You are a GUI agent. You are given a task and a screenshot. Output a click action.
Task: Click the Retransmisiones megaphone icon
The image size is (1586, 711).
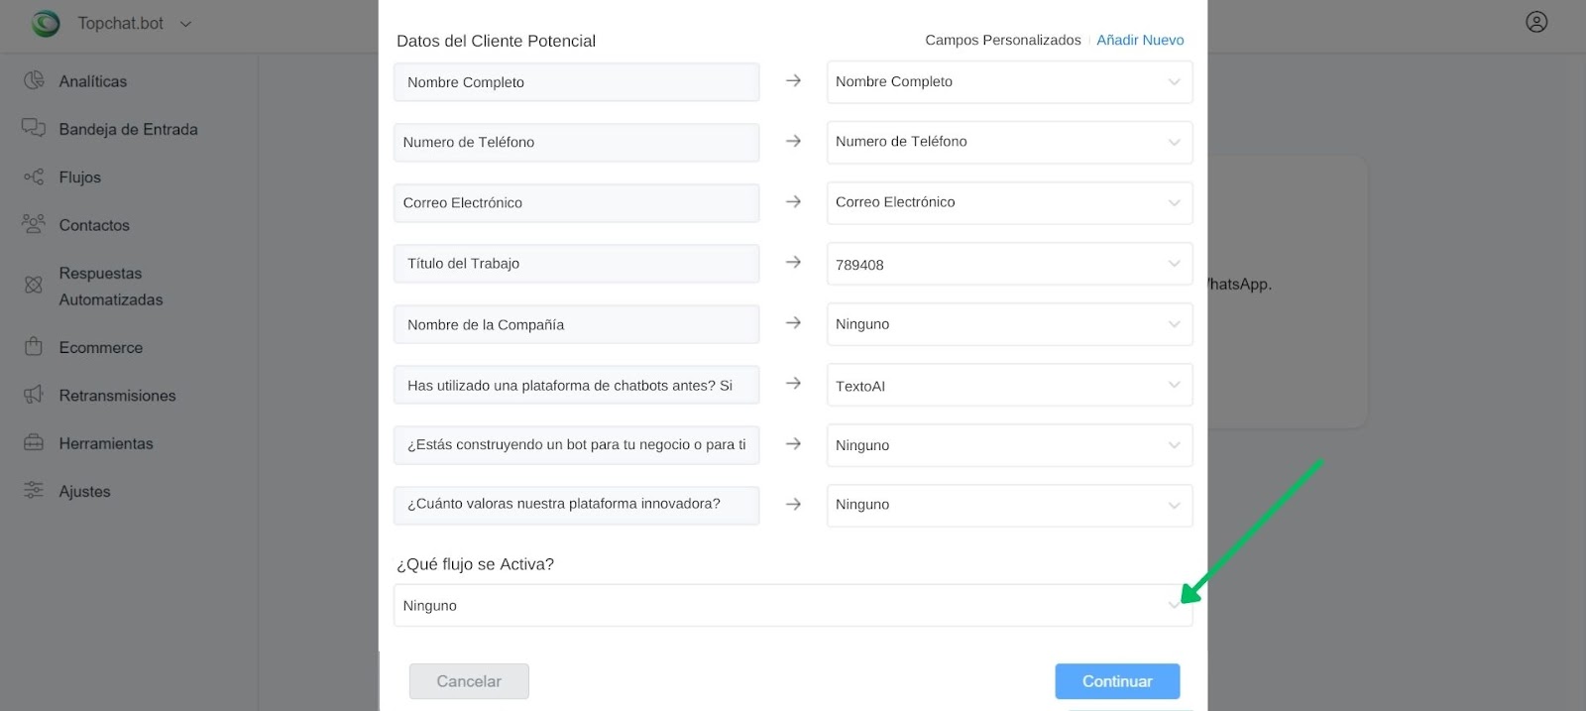34,395
